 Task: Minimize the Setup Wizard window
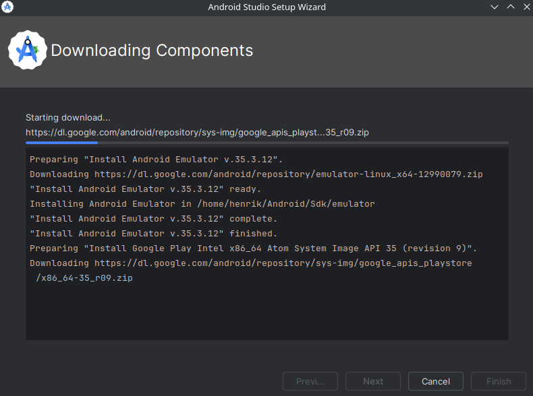pyautogui.click(x=495, y=7)
